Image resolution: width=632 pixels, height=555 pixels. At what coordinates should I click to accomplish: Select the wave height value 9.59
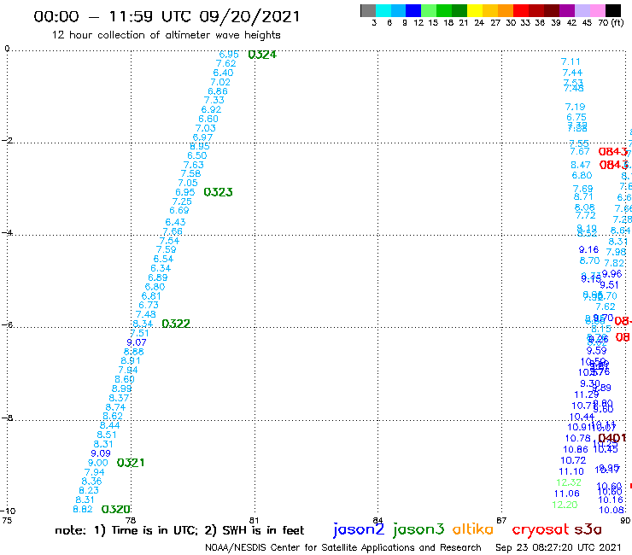coord(596,351)
